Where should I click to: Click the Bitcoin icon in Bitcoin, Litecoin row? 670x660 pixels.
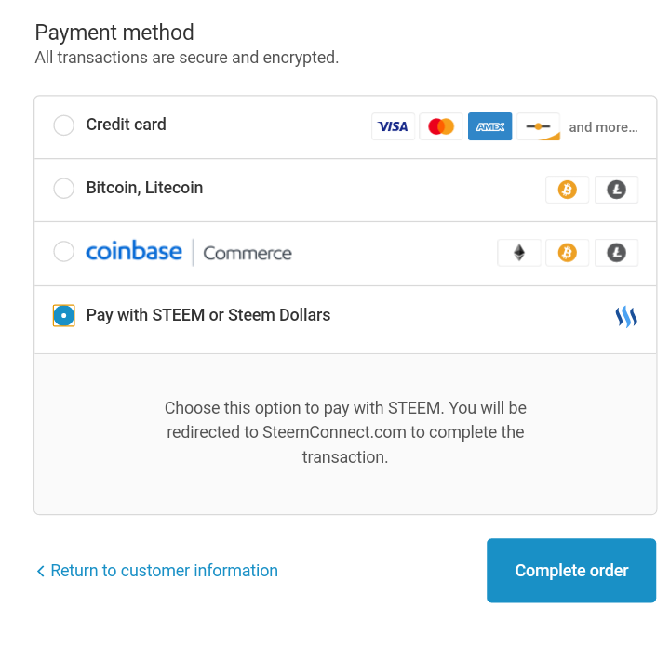567,190
